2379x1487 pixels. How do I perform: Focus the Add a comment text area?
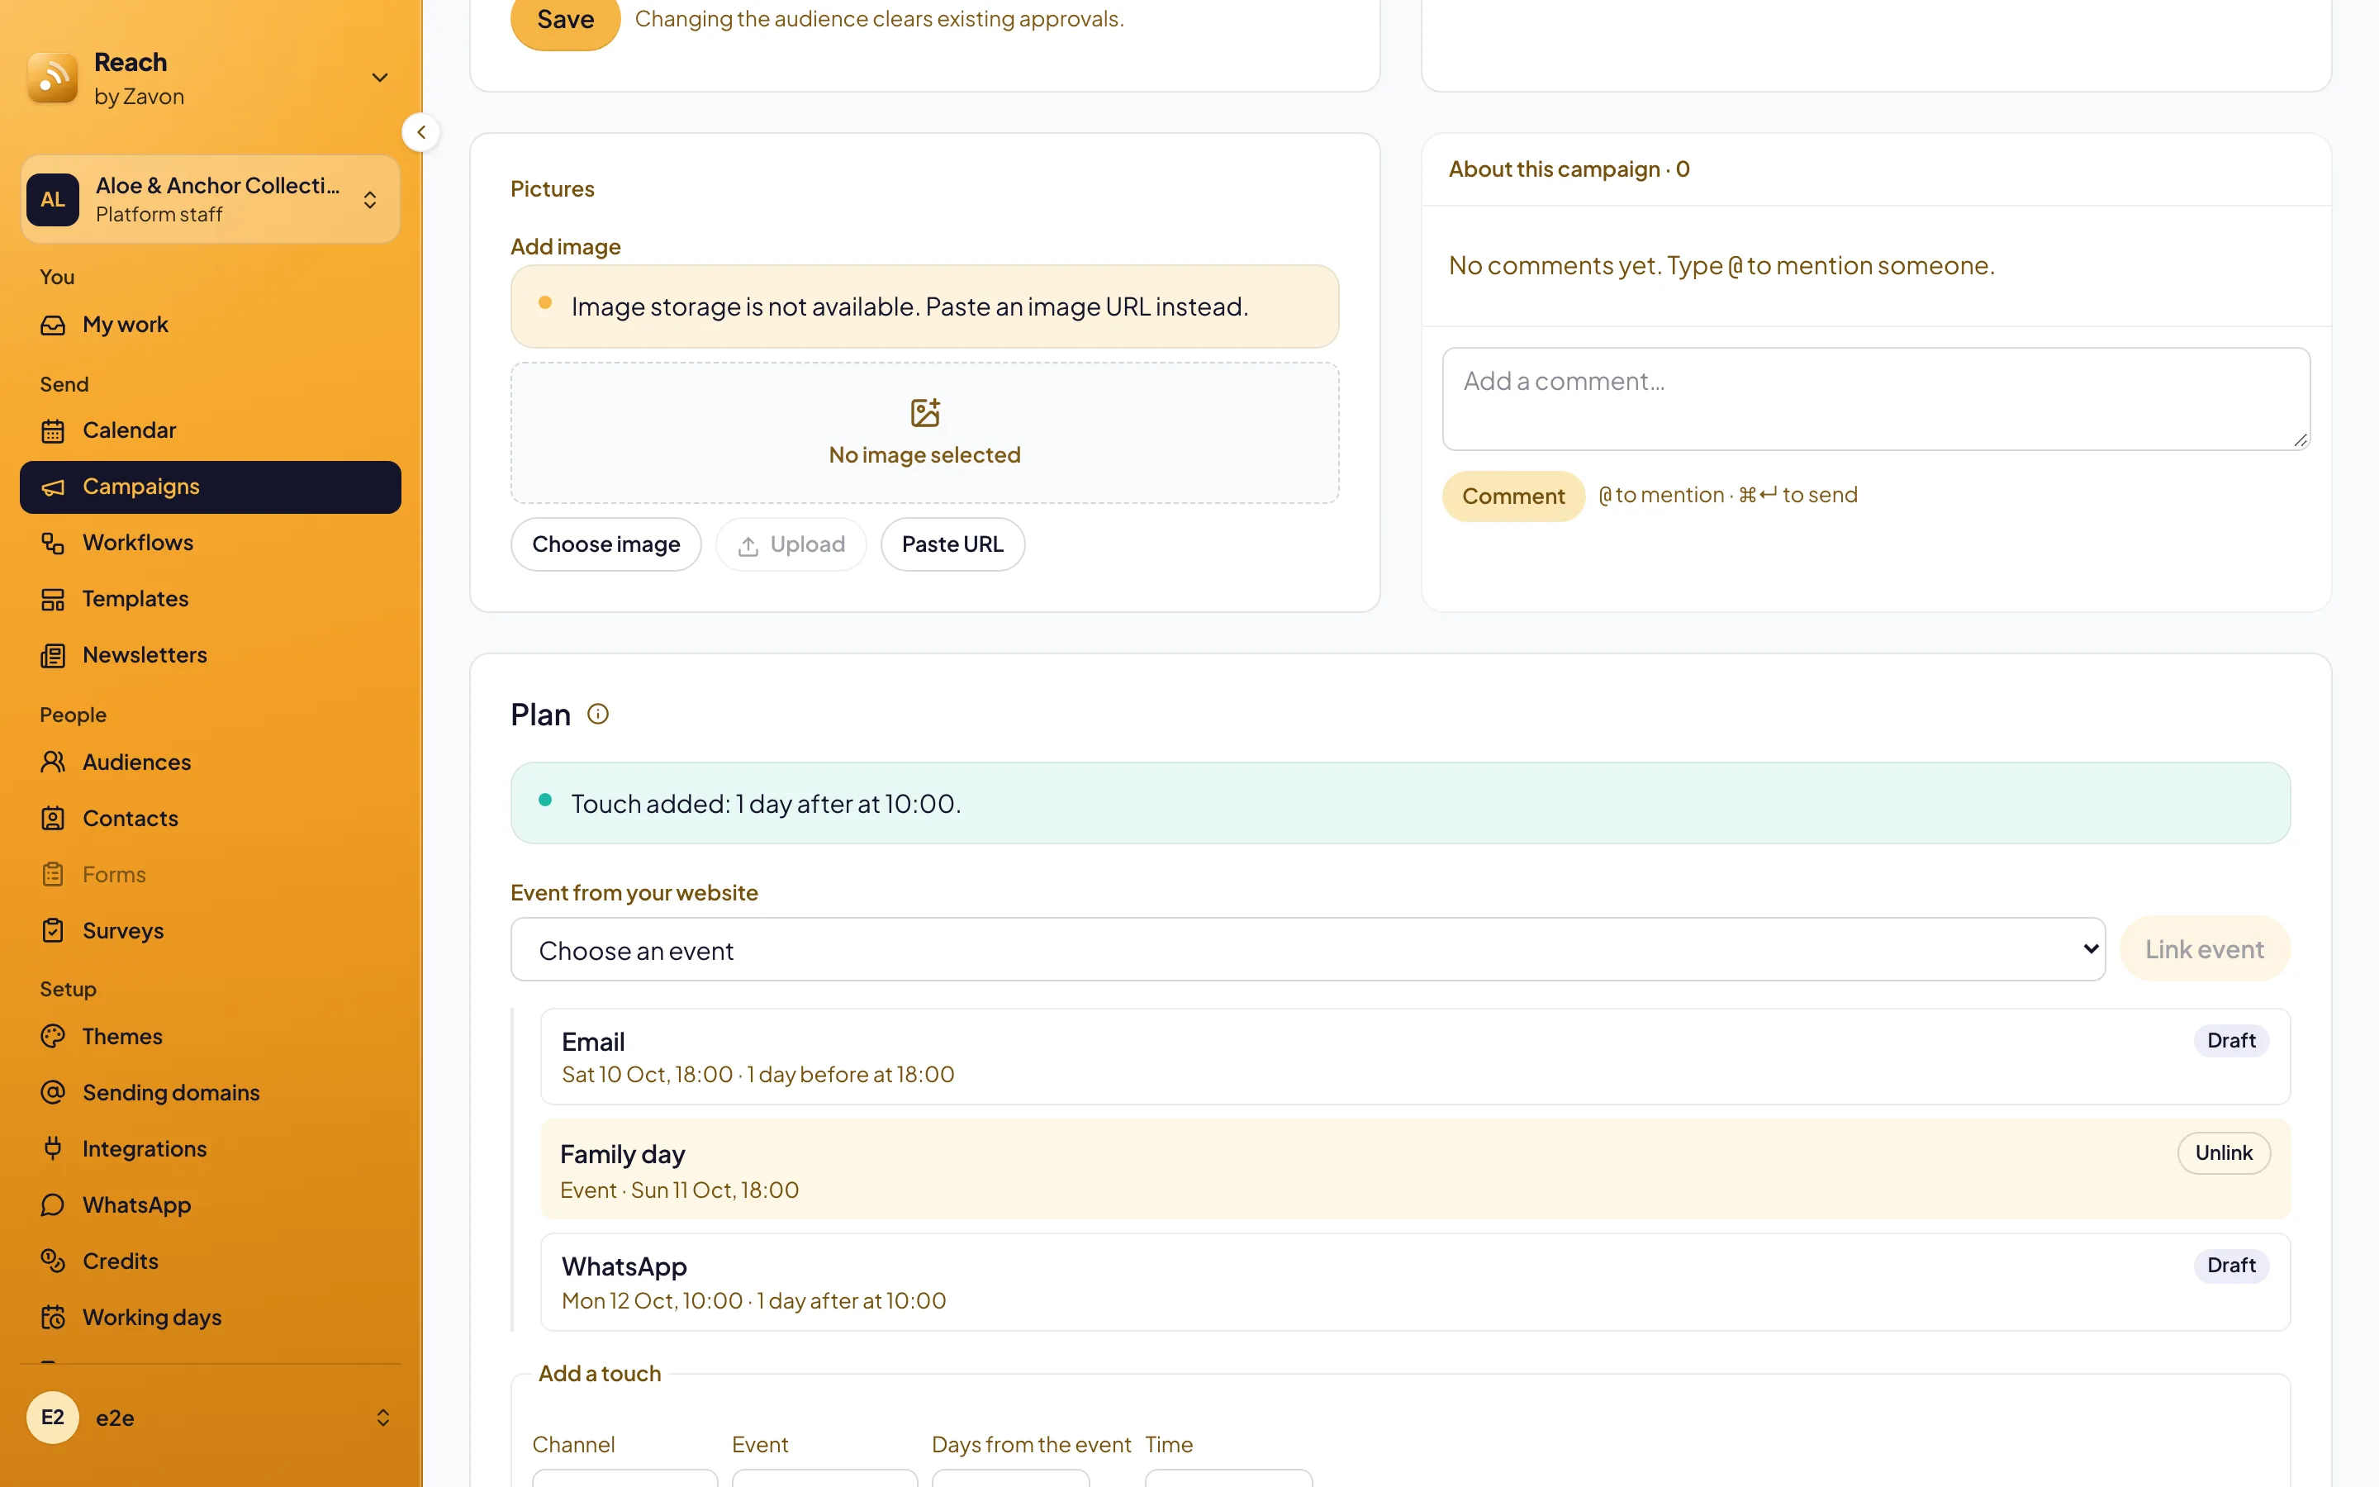[1876, 399]
